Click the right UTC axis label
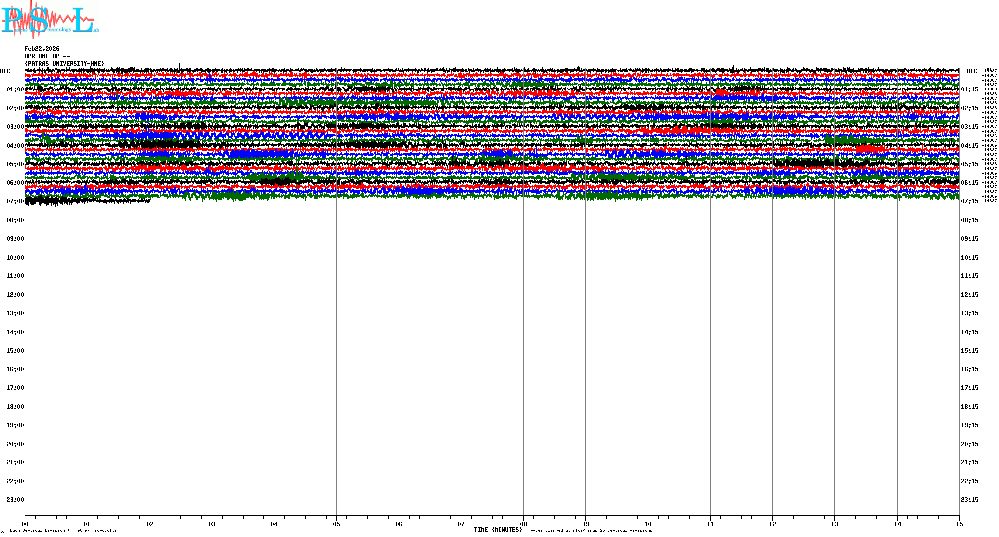 [971, 71]
